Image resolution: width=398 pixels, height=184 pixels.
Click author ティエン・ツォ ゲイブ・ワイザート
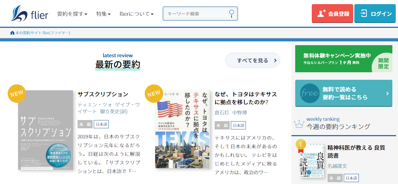click(x=109, y=108)
